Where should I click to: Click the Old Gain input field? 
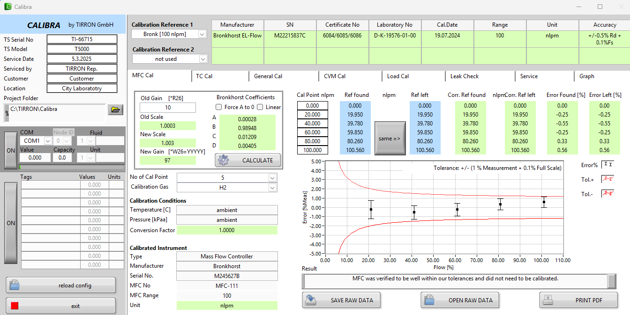tap(167, 108)
